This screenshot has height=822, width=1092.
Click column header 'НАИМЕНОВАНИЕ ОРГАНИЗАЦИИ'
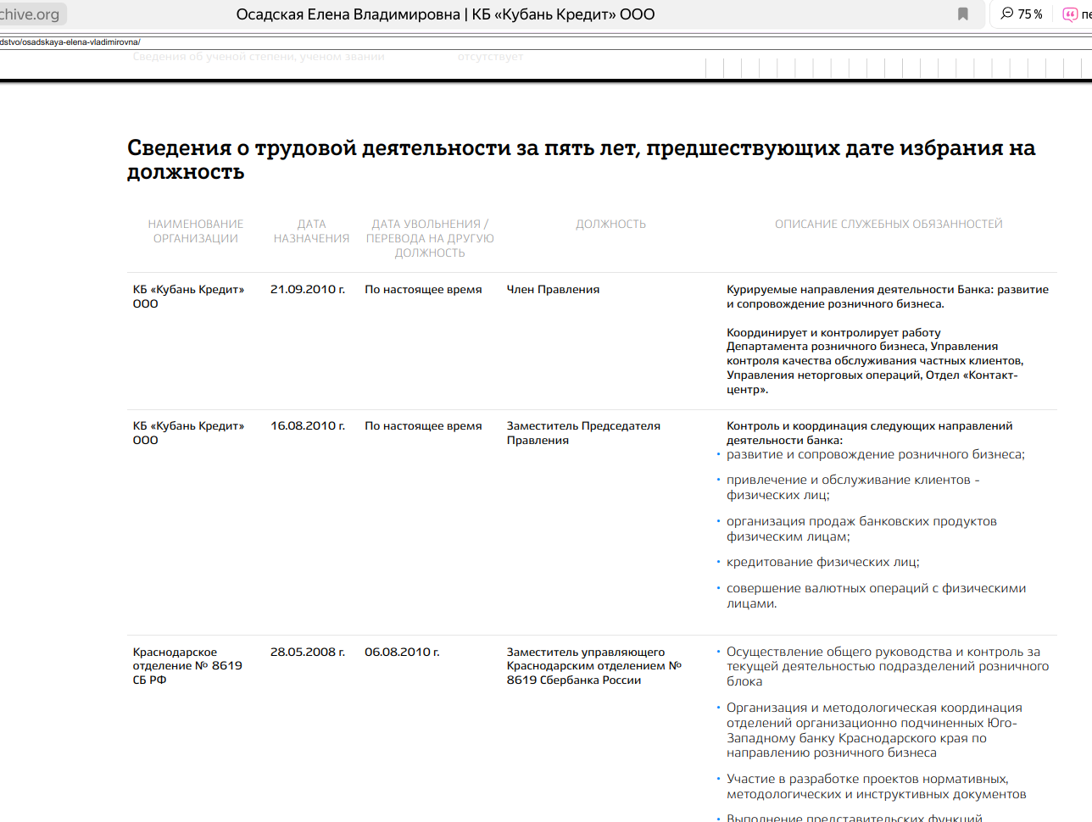coord(196,231)
